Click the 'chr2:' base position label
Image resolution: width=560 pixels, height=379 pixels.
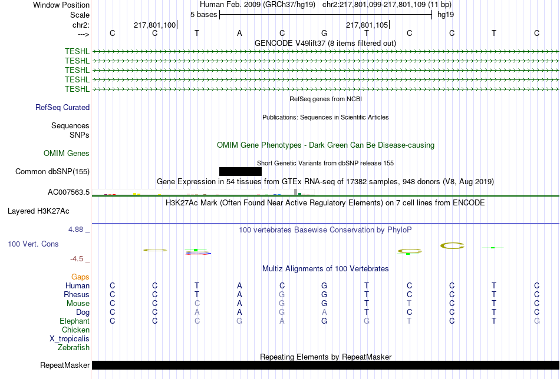(x=81, y=25)
